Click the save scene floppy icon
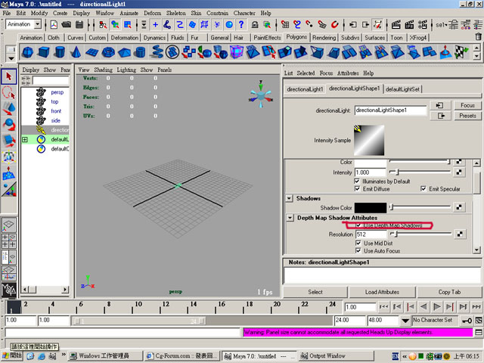Image resolution: width=484 pixels, height=363 pixels. [79, 24]
